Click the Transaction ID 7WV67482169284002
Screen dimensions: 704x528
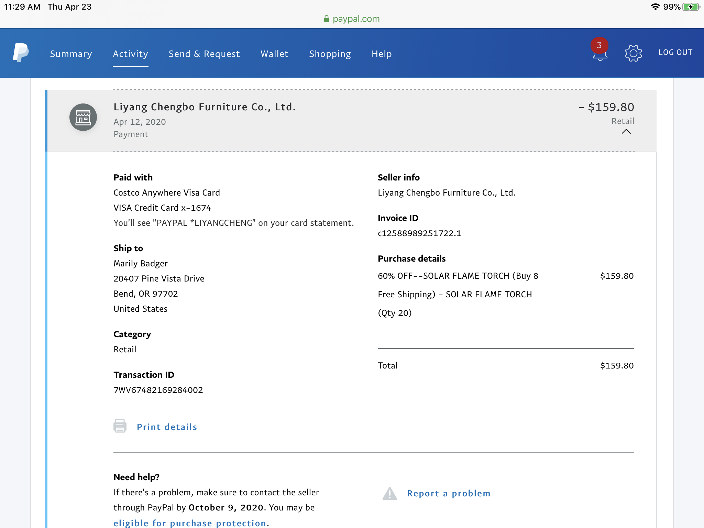pos(158,390)
